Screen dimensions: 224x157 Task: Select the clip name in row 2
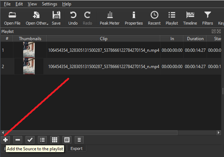(x=104, y=67)
